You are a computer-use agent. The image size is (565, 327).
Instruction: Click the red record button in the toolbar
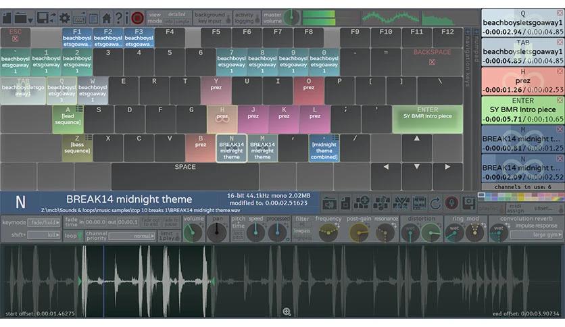click(x=137, y=18)
